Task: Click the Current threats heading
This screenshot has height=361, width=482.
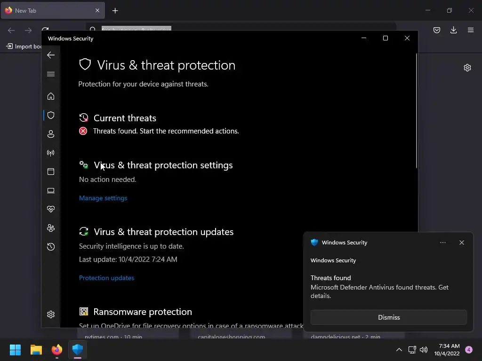Action: (x=125, y=118)
